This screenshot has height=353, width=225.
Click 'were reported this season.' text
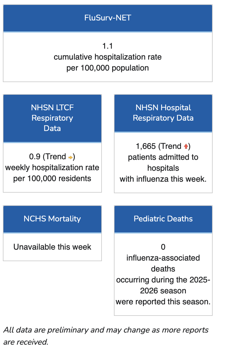click(163, 302)
